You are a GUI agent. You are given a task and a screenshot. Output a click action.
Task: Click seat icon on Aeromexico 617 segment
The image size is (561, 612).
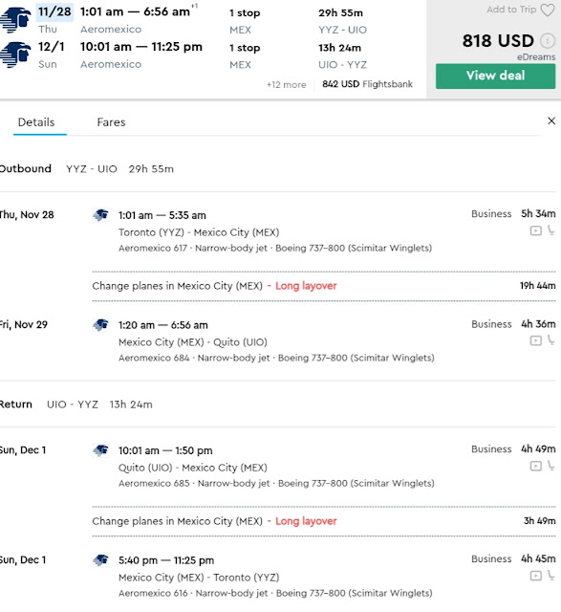point(550,230)
